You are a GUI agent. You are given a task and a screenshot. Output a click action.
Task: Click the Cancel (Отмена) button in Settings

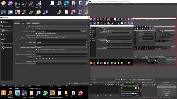tap(76, 83)
